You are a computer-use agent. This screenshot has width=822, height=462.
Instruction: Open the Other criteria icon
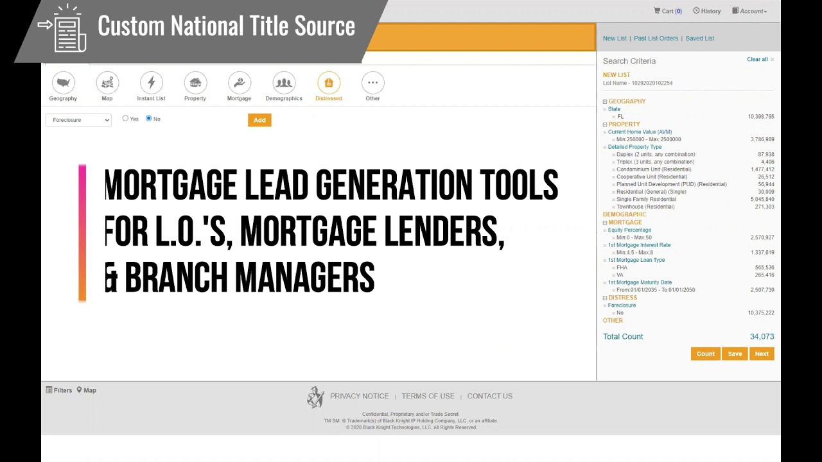point(373,83)
